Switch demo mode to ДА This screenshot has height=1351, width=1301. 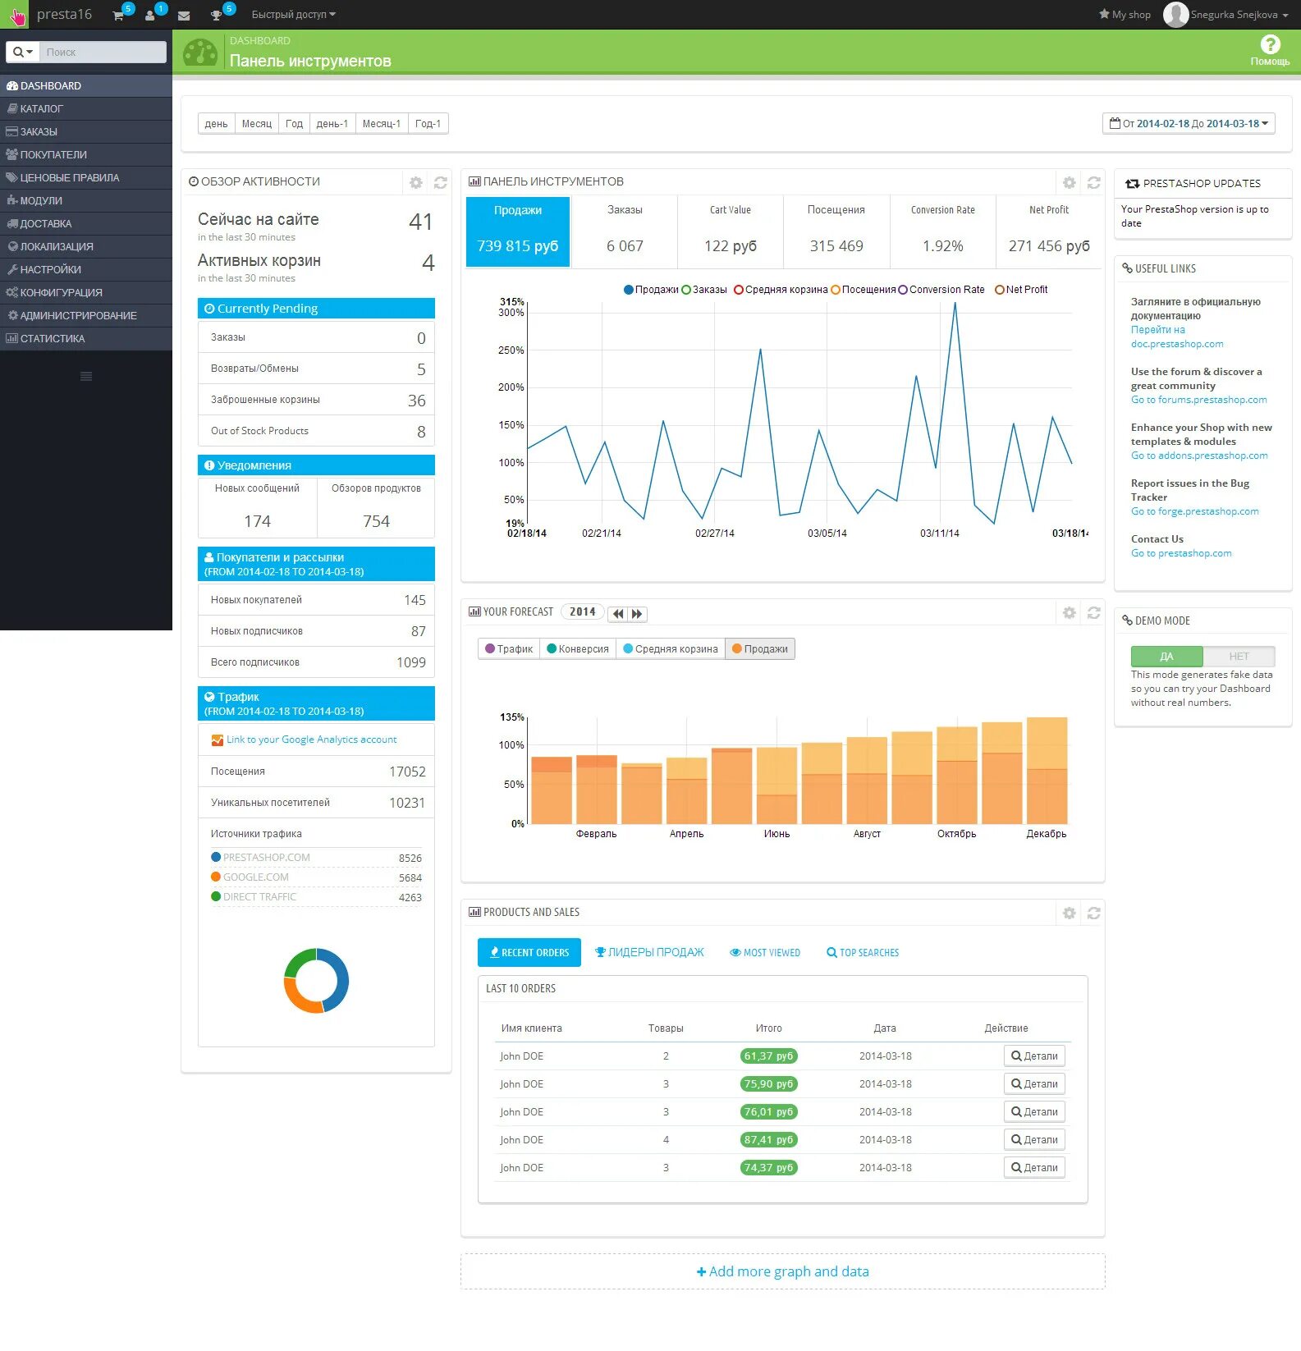pyautogui.click(x=1166, y=657)
